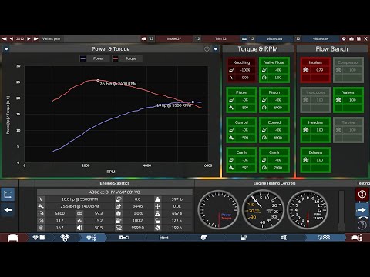Select the Headers flow tile

pyautogui.click(x=315, y=130)
